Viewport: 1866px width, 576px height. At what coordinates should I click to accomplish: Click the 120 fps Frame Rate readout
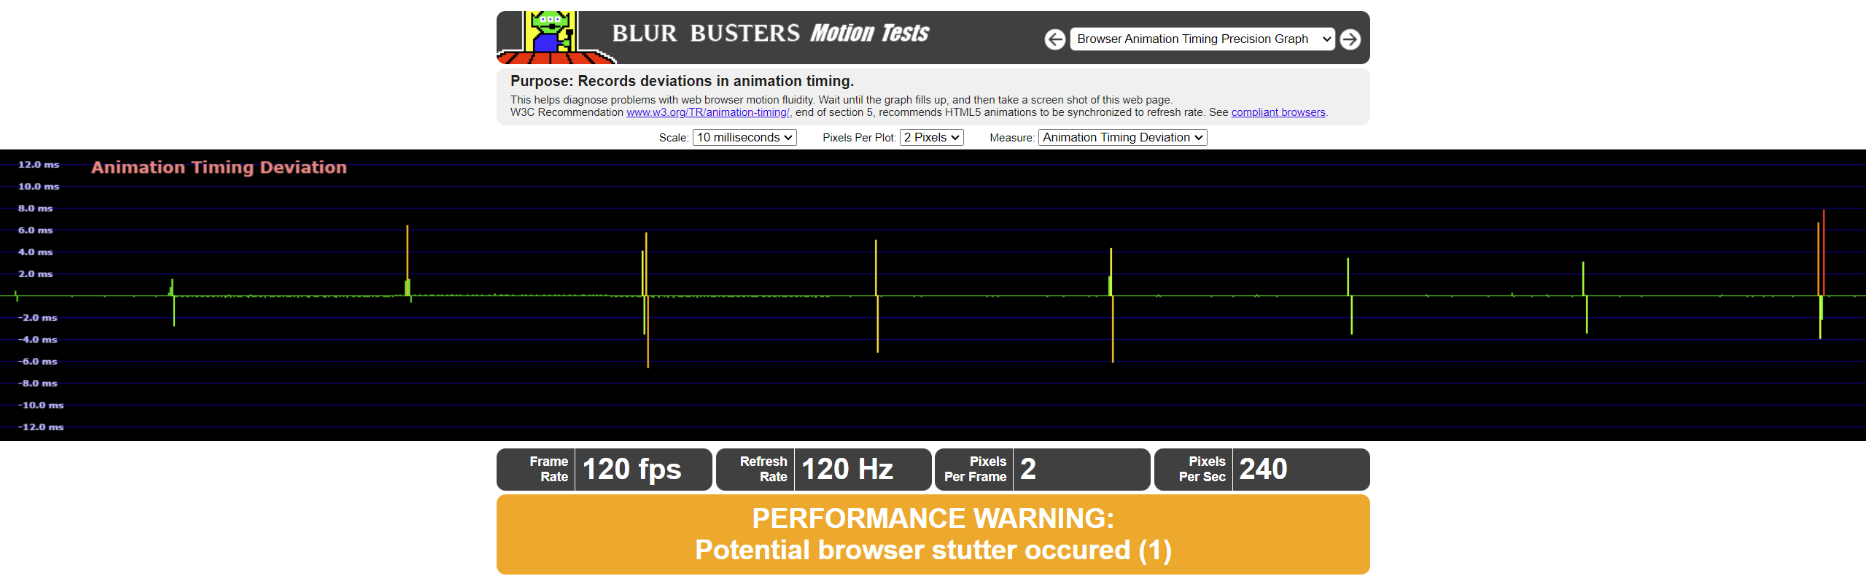(631, 470)
